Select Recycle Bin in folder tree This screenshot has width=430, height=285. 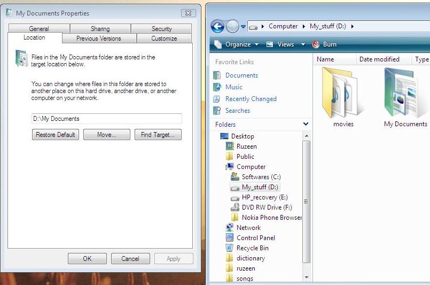click(252, 248)
